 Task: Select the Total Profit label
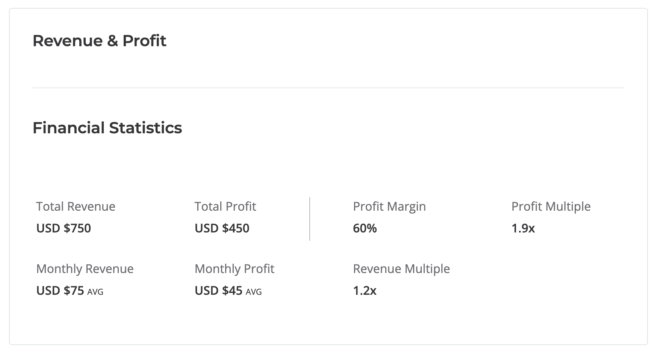pyautogui.click(x=225, y=206)
